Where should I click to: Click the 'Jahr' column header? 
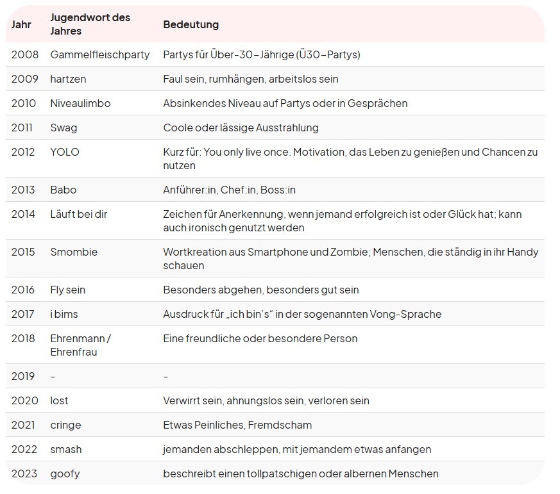[x=21, y=24]
